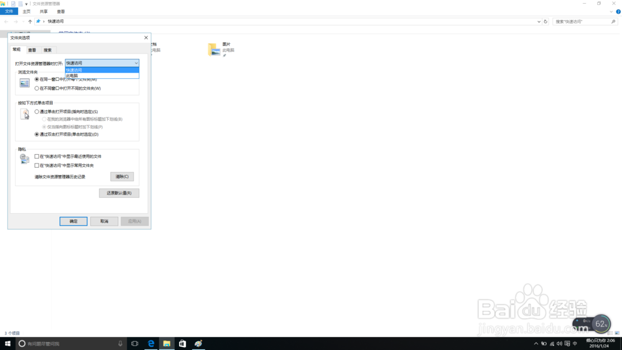Click the Explorer forward arrow
This screenshot has height=350, width=622.
click(16, 22)
